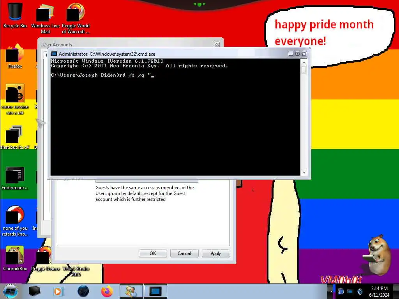
Task: Click the round tray icon beside clock
Action: [360, 292]
